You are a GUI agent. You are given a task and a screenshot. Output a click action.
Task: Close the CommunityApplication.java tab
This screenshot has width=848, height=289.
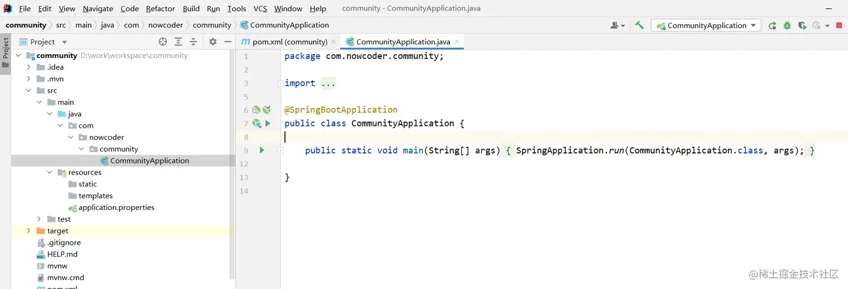(x=457, y=41)
